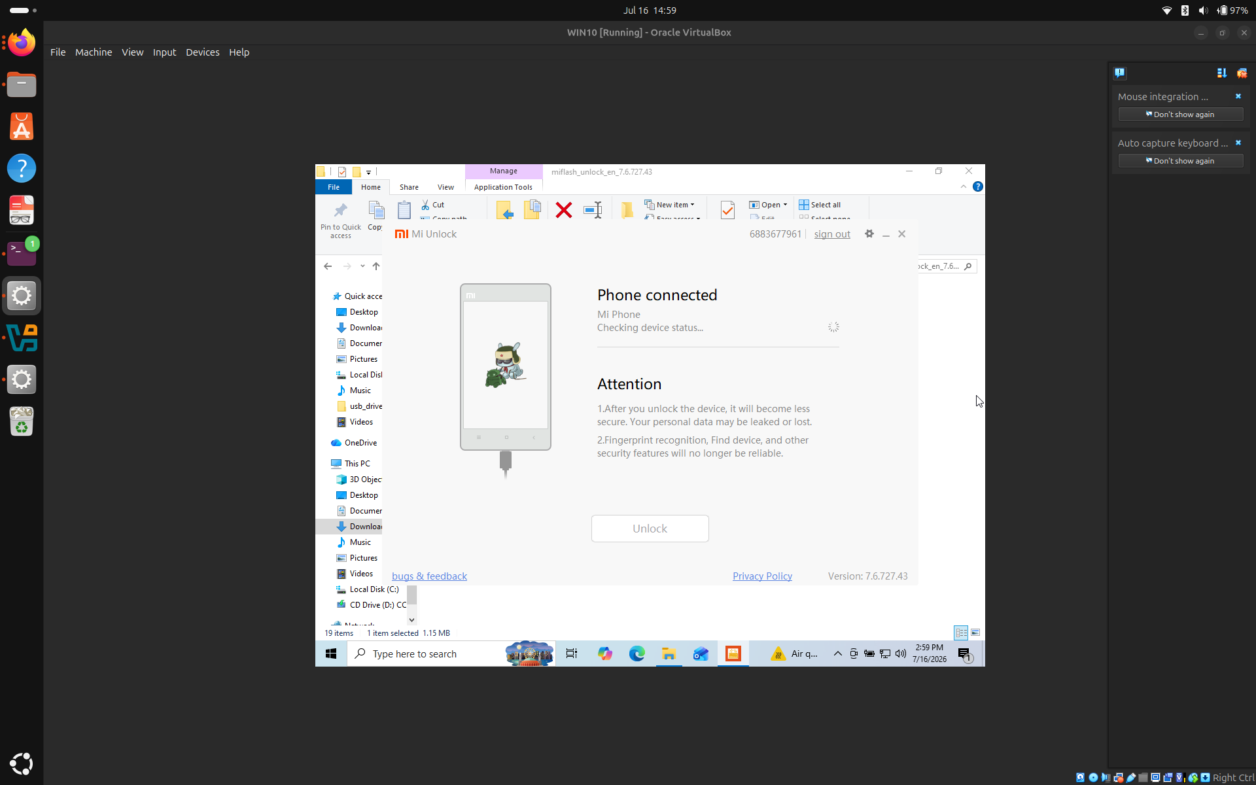Click Don't show again under Auto capture keyboard
This screenshot has width=1256, height=785.
coord(1180,161)
